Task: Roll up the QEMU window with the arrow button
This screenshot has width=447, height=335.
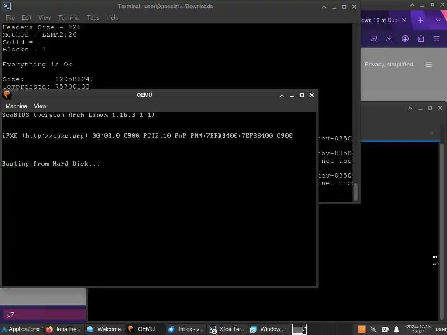Action: 282,96
